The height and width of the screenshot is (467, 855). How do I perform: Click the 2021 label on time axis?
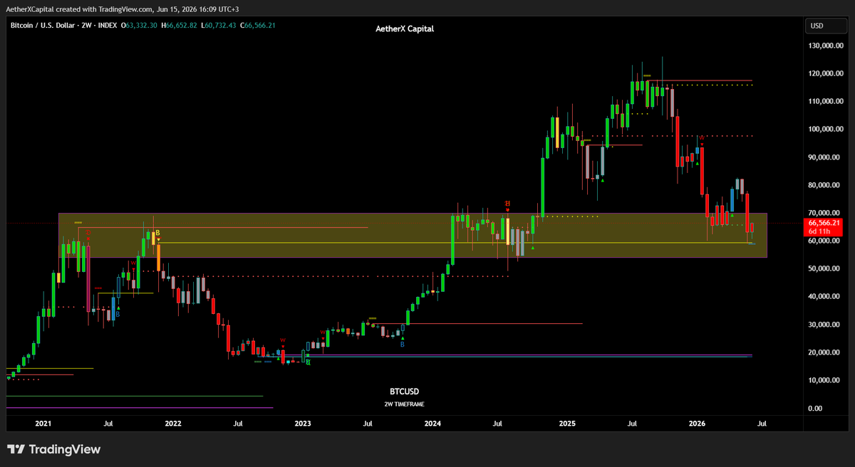pyautogui.click(x=43, y=424)
